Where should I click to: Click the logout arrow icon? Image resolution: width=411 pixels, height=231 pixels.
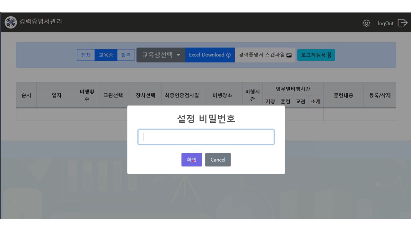[402, 23]
